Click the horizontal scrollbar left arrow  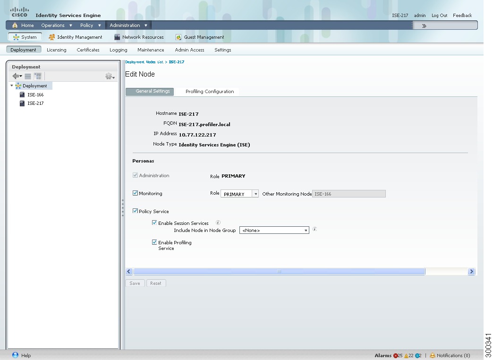pyautogui.click(x=129, y=271)
